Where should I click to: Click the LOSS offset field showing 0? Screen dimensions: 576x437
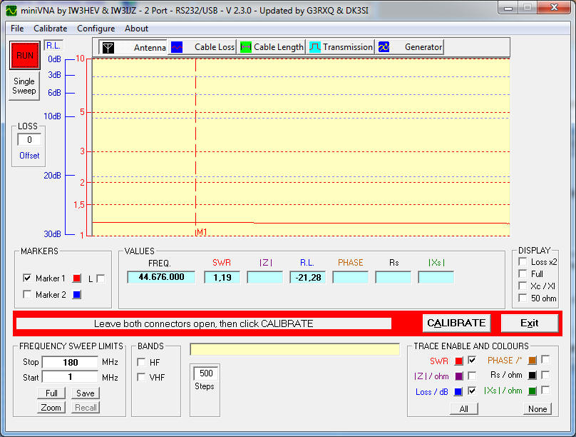point(29,140)
